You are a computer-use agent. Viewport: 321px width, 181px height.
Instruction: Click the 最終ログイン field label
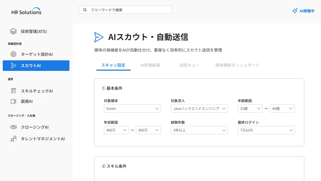(248, 122)
